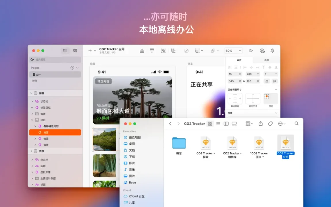This screenshot has height=207, width=331.
Task: Click the align left icon in the inspector
Action: point(245,67)
